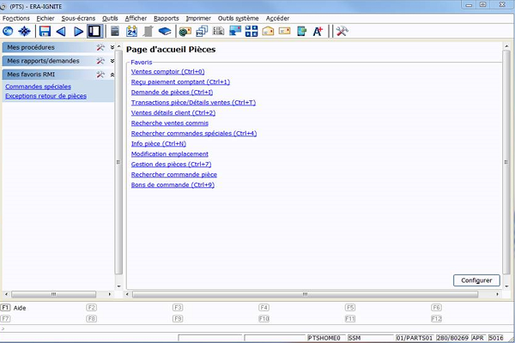Click the A+ font size icon

(318, 31)
